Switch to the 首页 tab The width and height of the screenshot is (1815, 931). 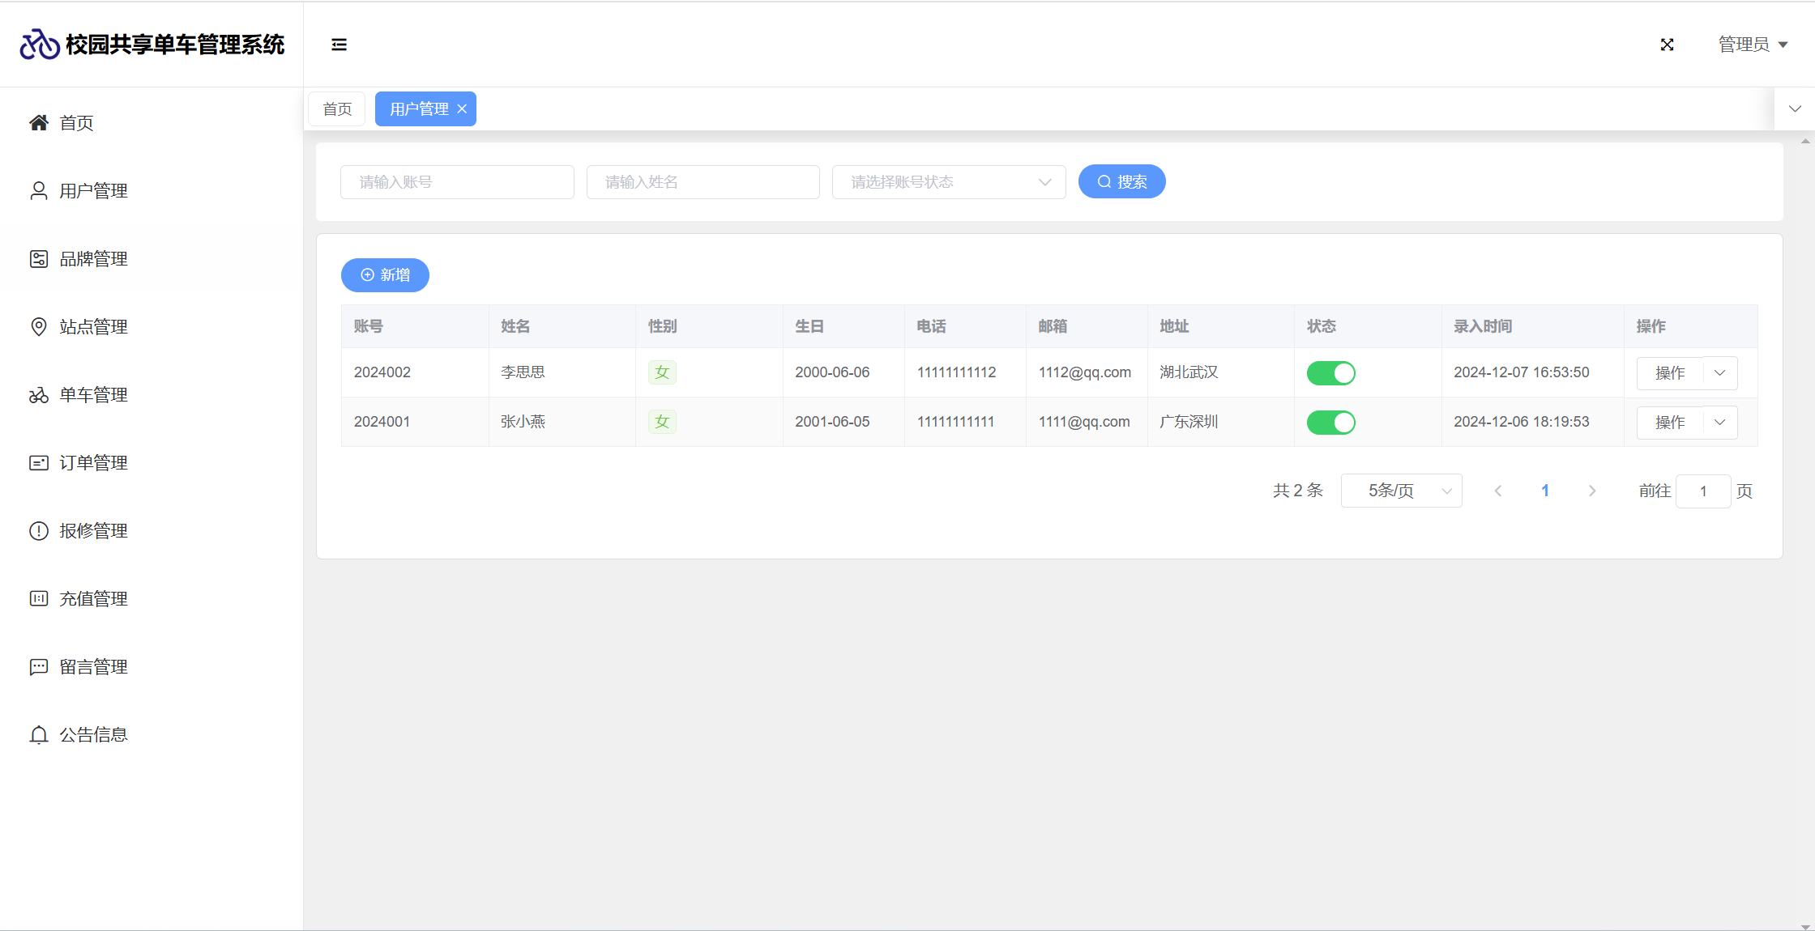tap(337, 109)
